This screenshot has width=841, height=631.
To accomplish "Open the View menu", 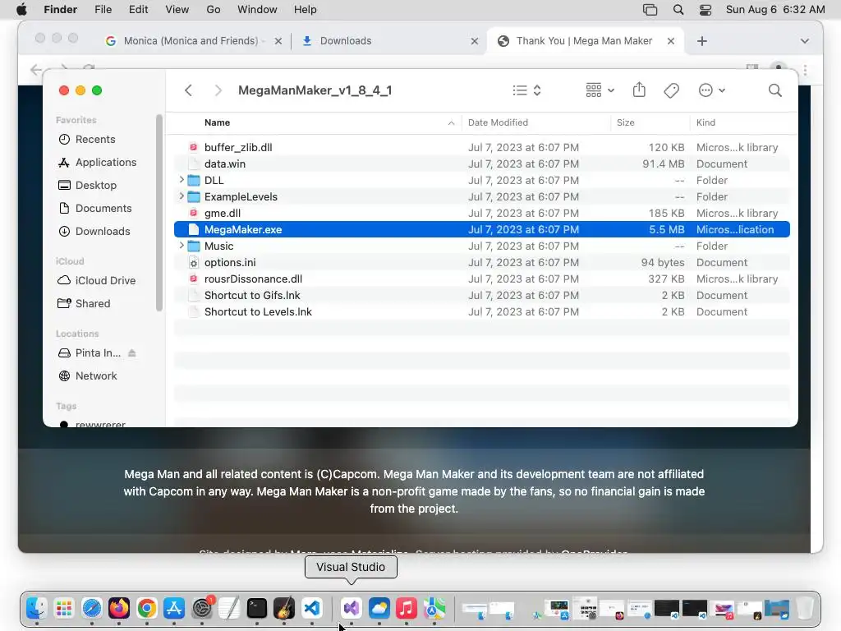I will click(x=177, y=10).
